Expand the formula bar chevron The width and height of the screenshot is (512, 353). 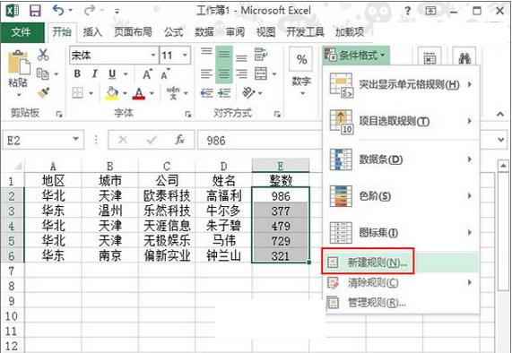click(x=501, y=140)
